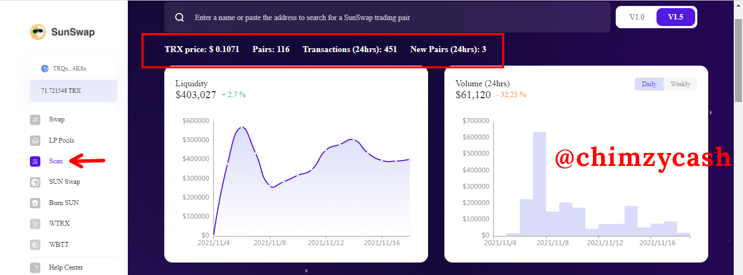Click the +2.7 % liquidity change

pos(233,95)
